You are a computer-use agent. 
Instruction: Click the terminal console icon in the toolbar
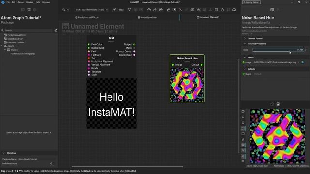(x=217, y=10)
